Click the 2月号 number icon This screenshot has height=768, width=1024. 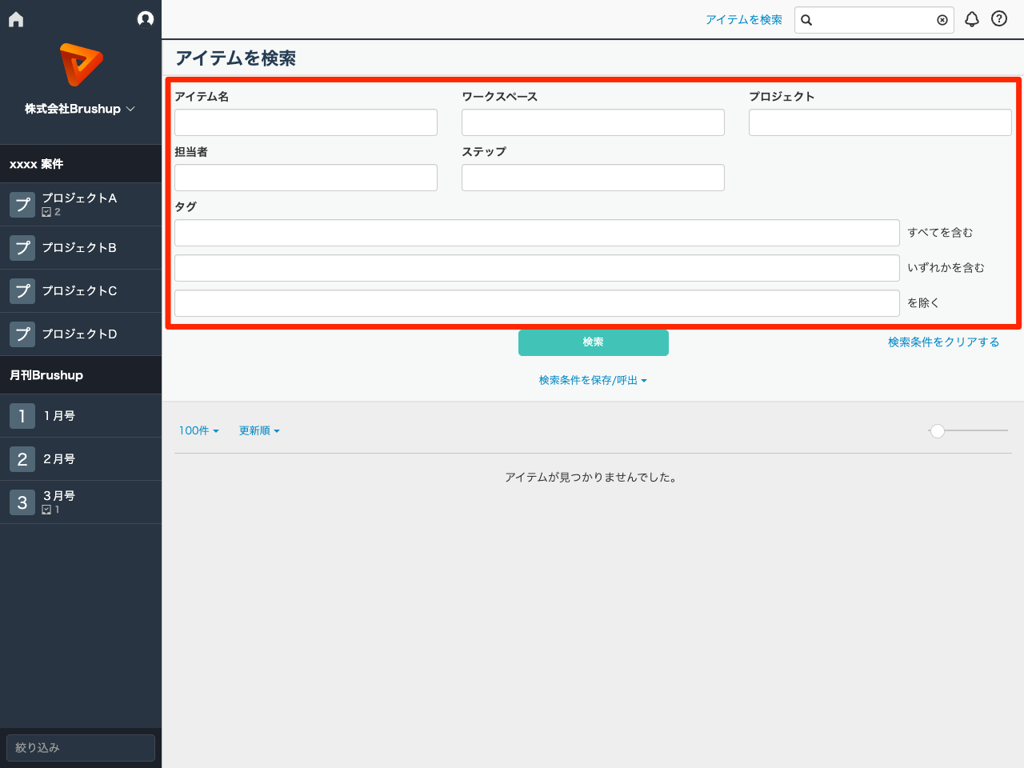(22, 459)
